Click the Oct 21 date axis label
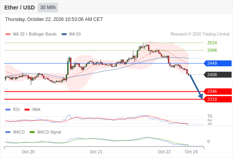Screen dimensions: 233x158 click(96, 152)
